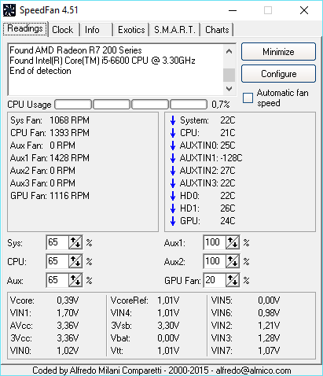Click the Aux1 speed field showing 100
The image size is (323, 376).
pos(215,242)
